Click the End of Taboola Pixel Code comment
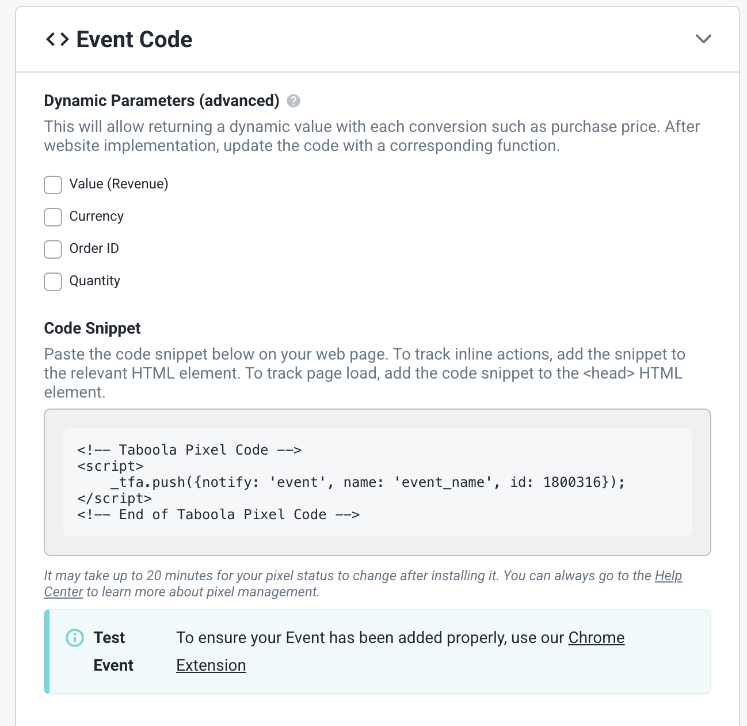747x726 pixels. click(x=219, y=515)
